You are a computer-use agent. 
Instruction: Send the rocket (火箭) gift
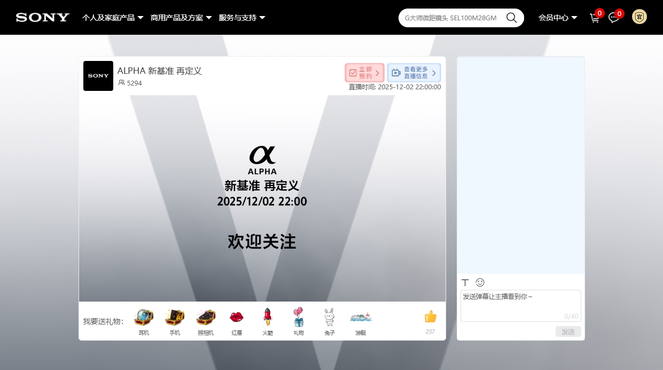point(268,318)
